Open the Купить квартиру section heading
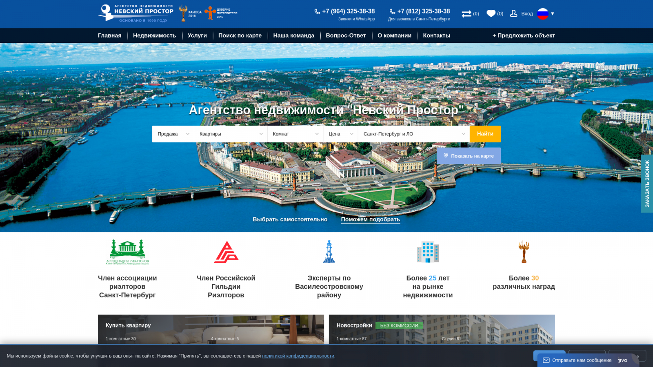 click(x=128, y=325)
